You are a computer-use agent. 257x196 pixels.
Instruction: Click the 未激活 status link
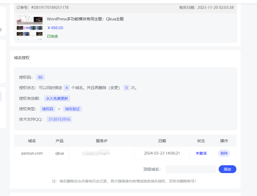point(201,153)
